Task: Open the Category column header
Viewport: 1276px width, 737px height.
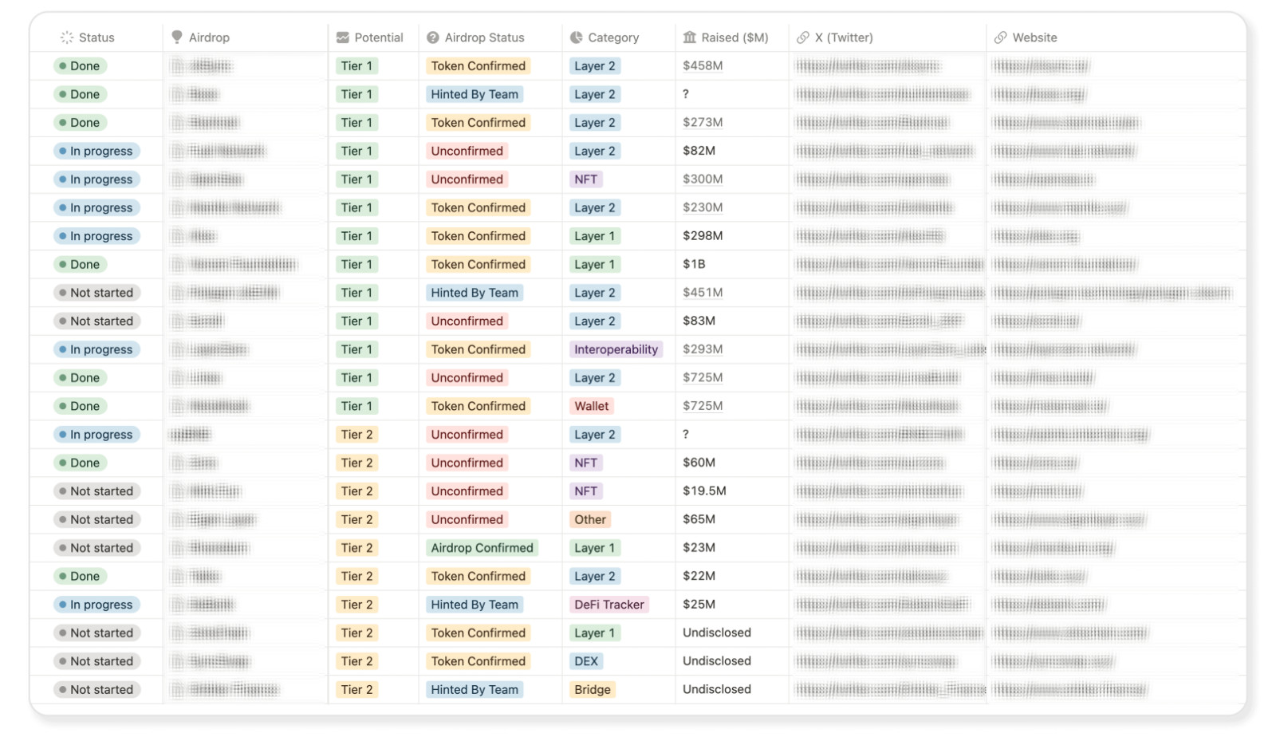Action: tap(619, 37)
